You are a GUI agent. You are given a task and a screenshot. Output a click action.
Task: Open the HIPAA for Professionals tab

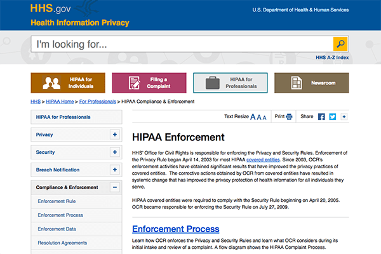(231, 83)
